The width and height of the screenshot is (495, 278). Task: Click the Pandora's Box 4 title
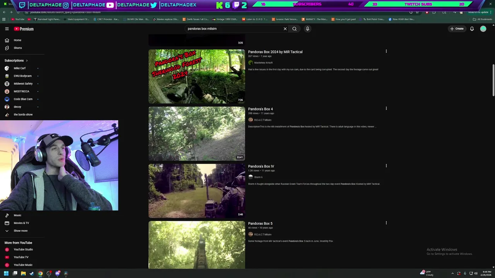tap(260, 109)
